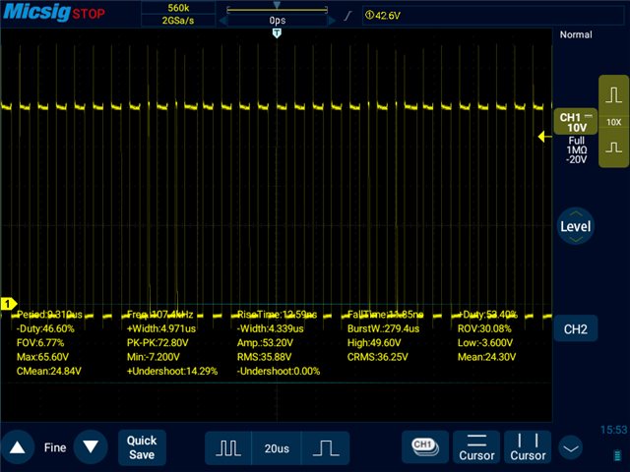Select the Mean 24.30V measurement

[486, 357]
